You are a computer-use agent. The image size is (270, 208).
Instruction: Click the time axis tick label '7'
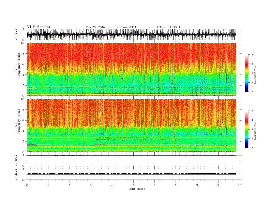176,185
